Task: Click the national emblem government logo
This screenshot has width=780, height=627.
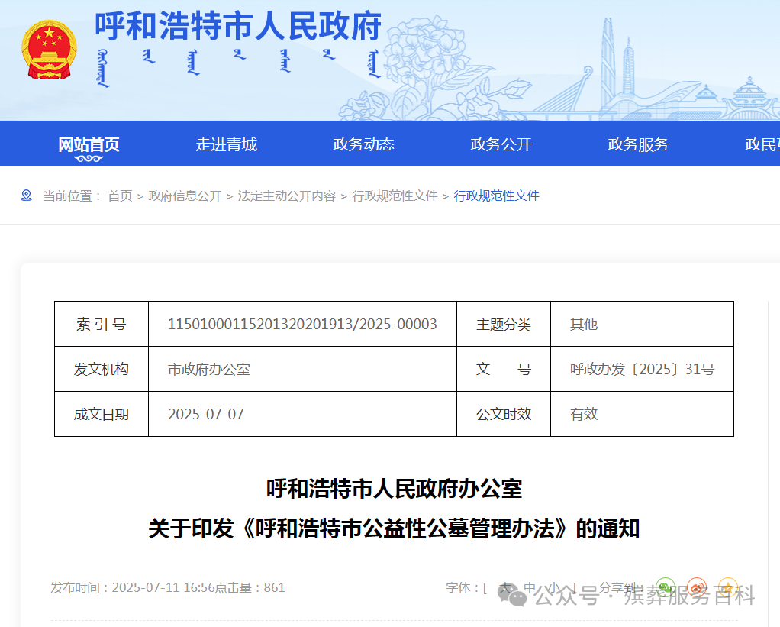Action: (x=49, y=47)
